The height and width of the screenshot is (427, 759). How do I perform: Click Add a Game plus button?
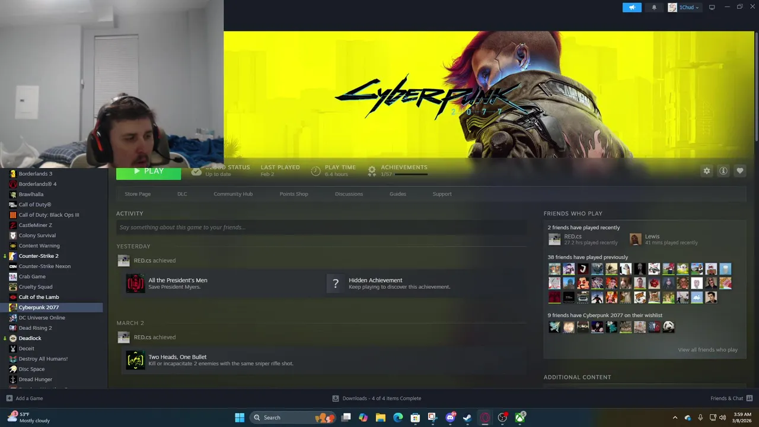point(9,399)
